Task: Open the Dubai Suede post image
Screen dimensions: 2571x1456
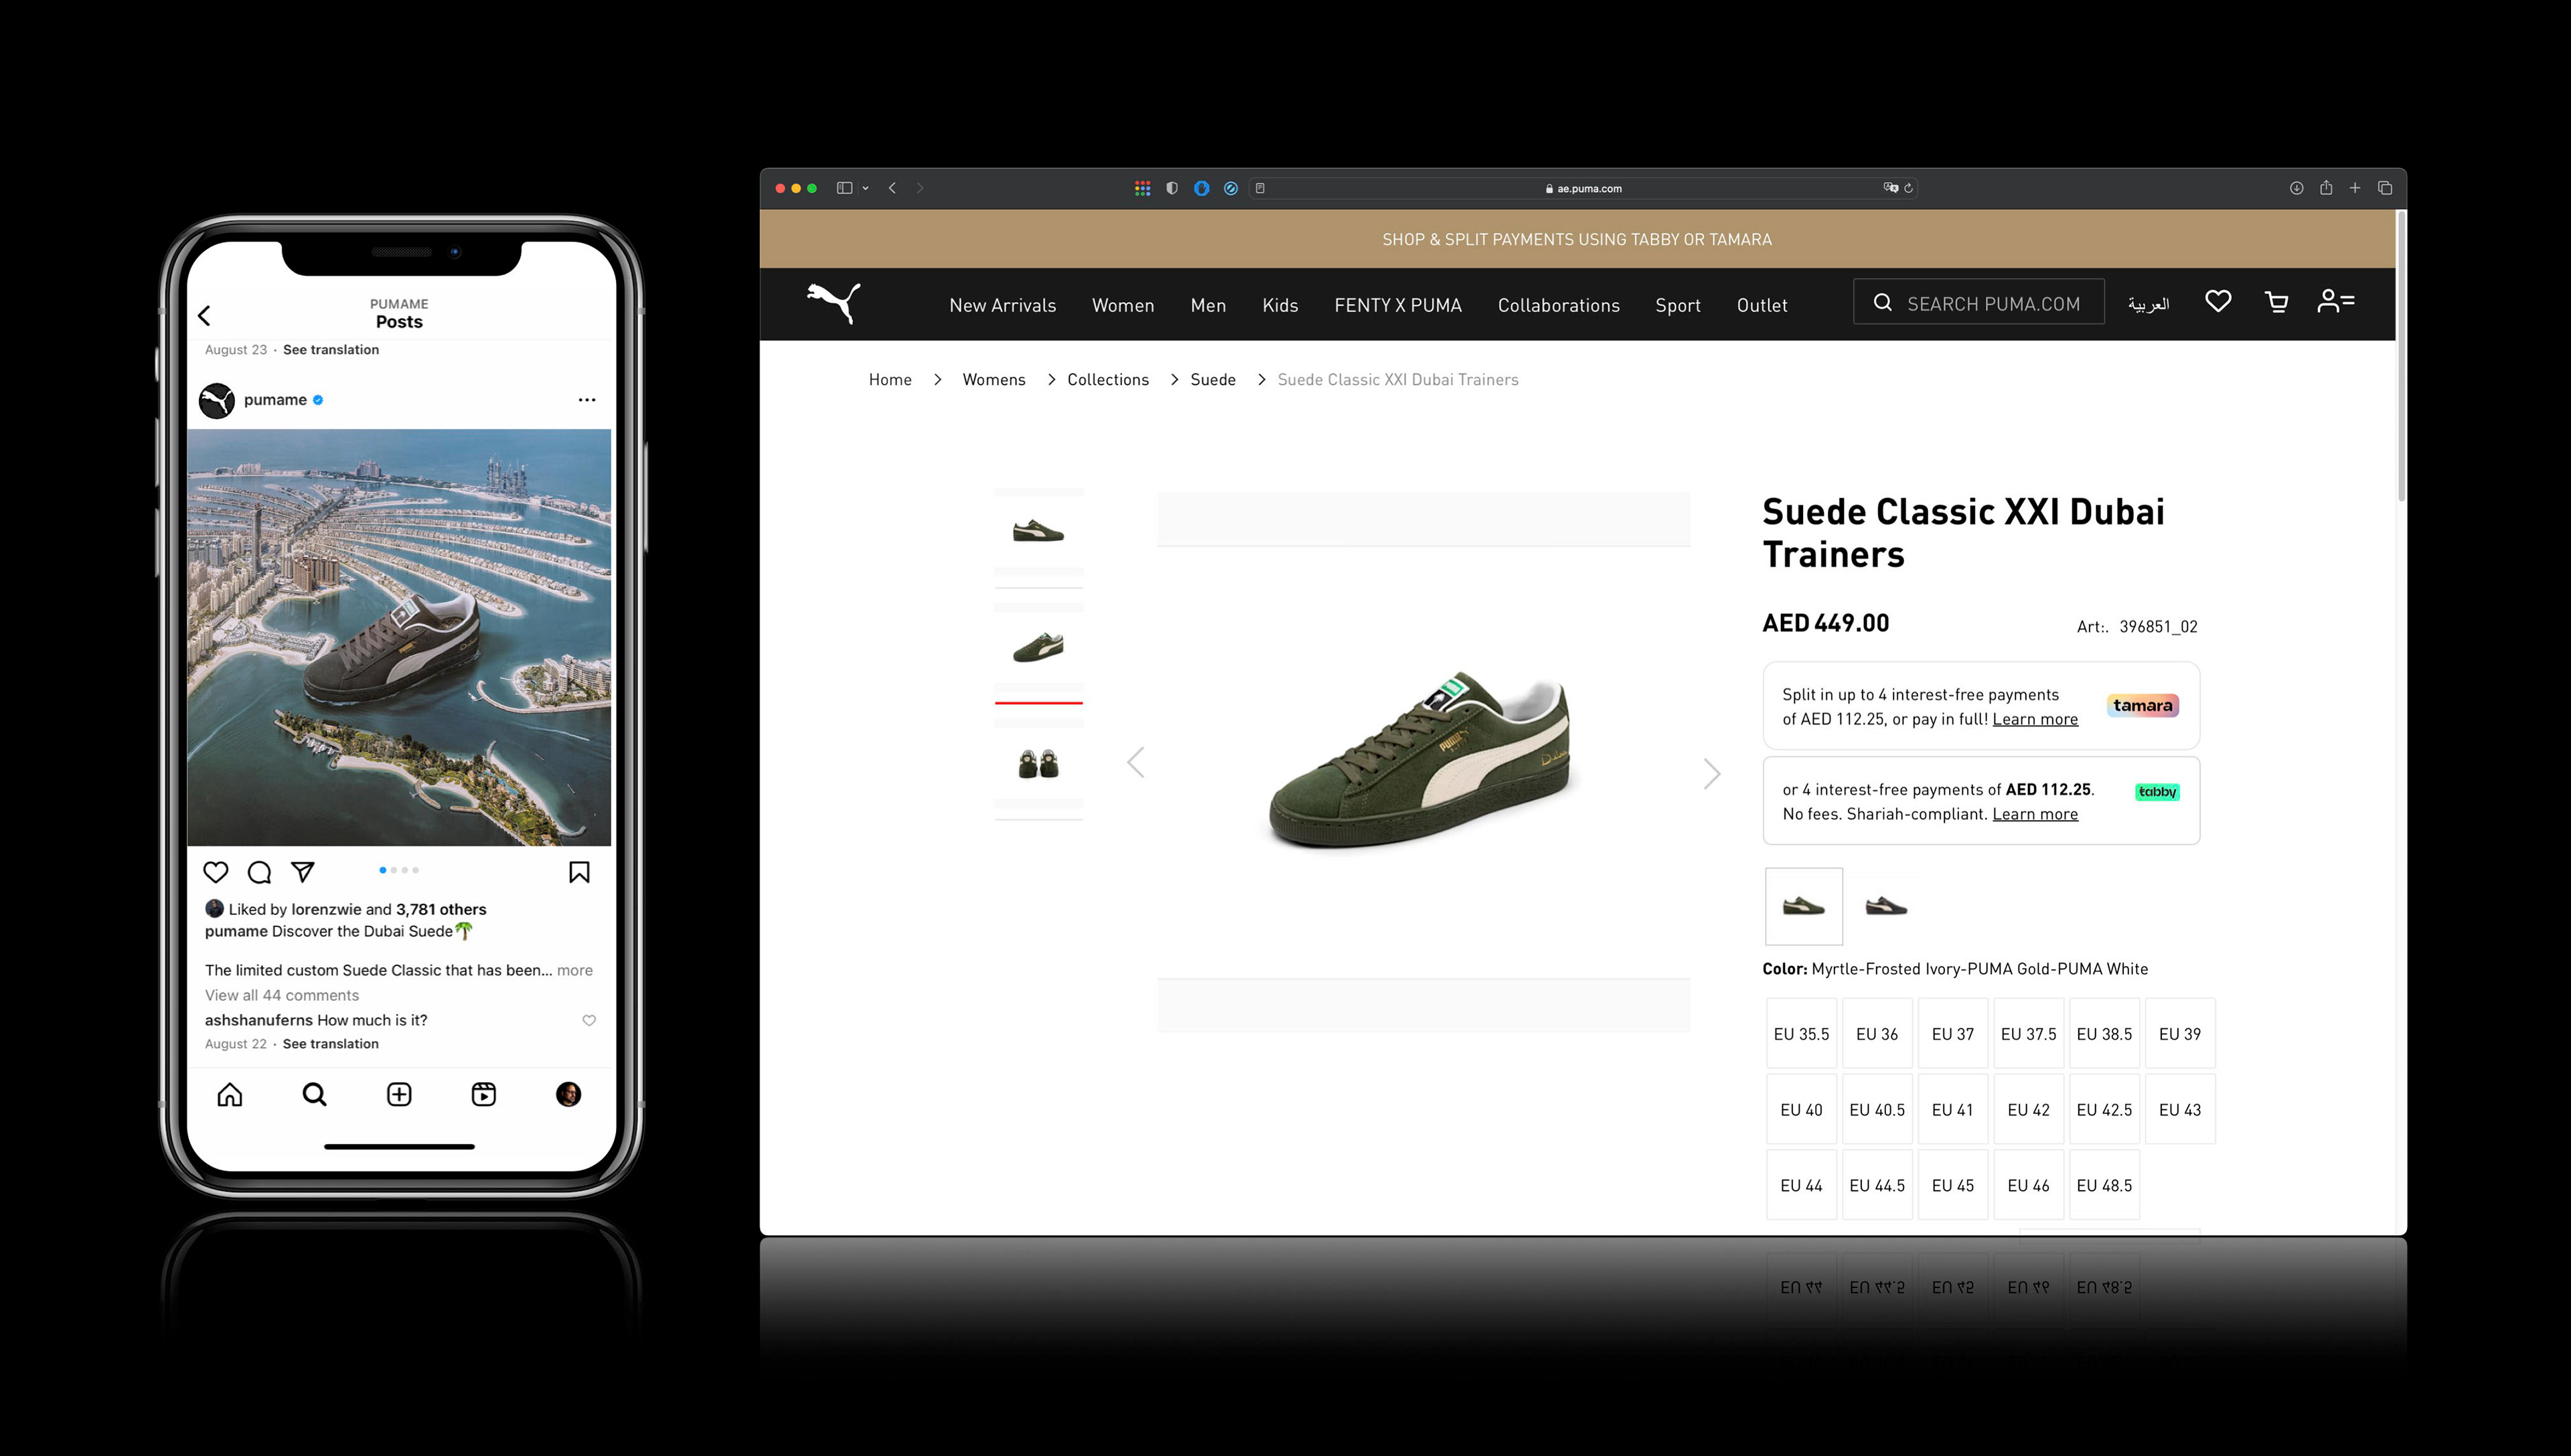Action: (x=399, y=637)
